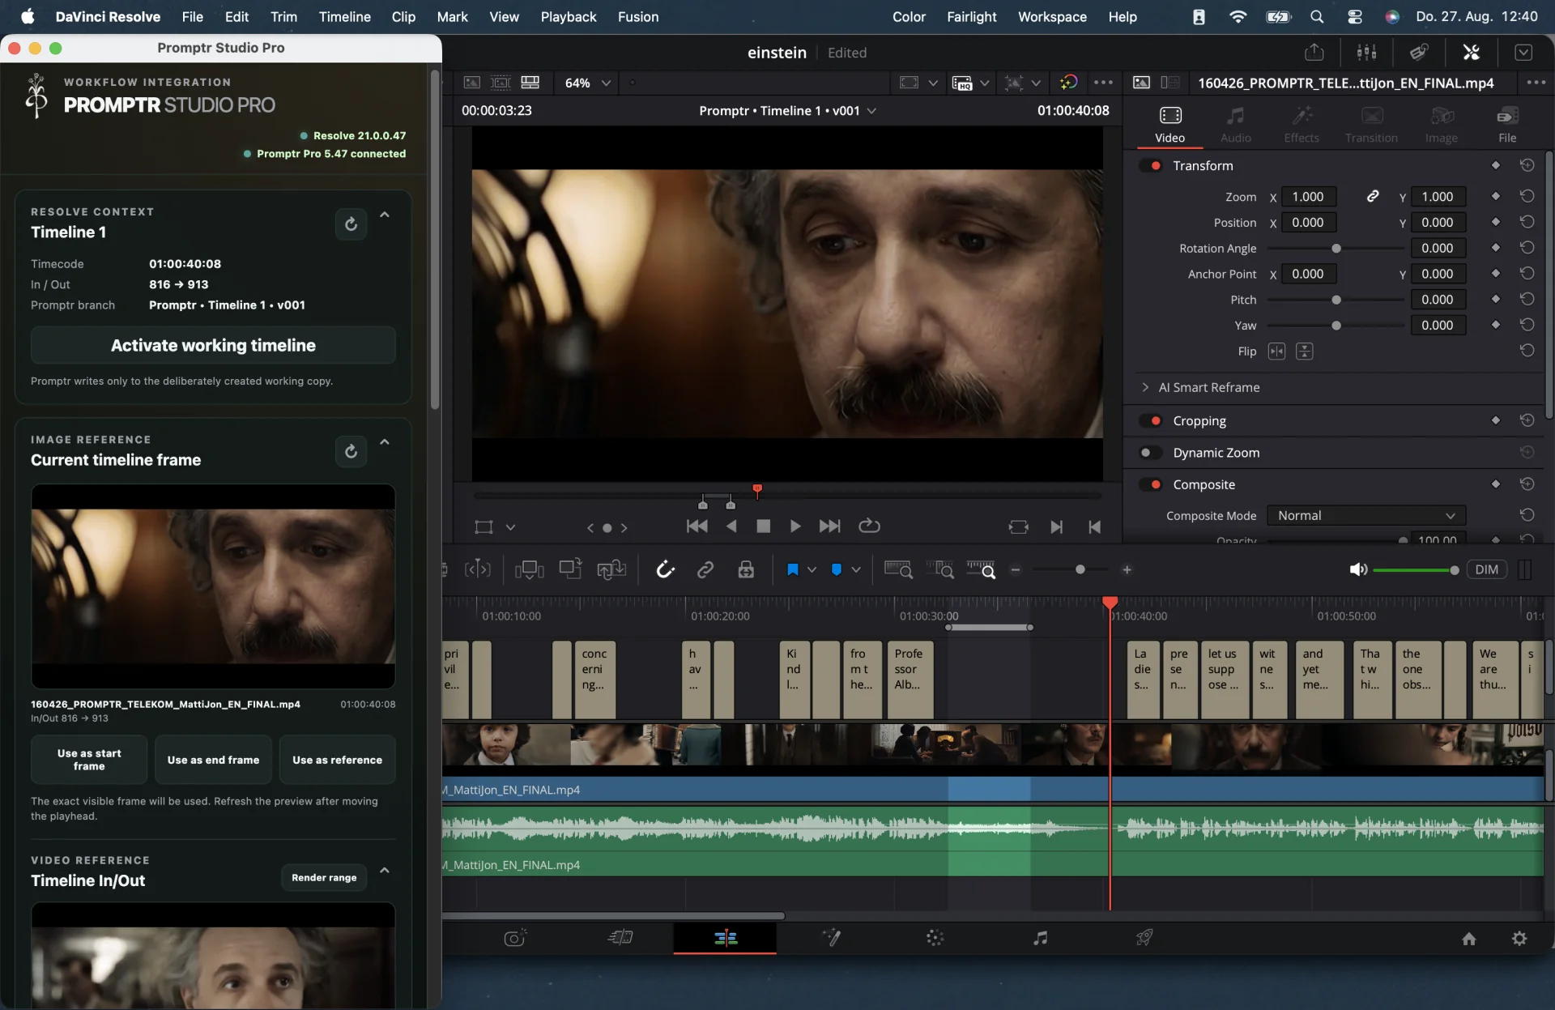Add a blue flag to the clip
This screenshot has height=1010, width=1555.
pyautogui.click(x=792, y=570)
